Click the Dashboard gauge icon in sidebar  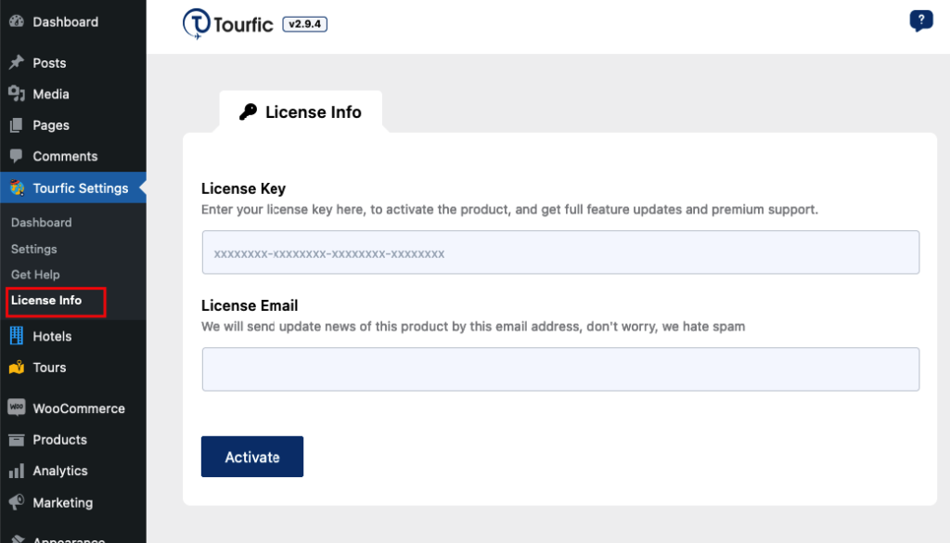[x=17, y=21]
